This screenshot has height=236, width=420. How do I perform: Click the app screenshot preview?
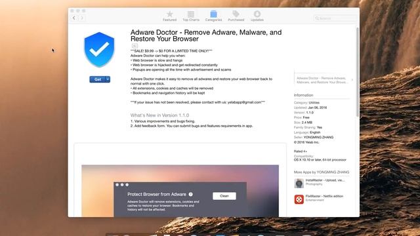tap(180, 191)
